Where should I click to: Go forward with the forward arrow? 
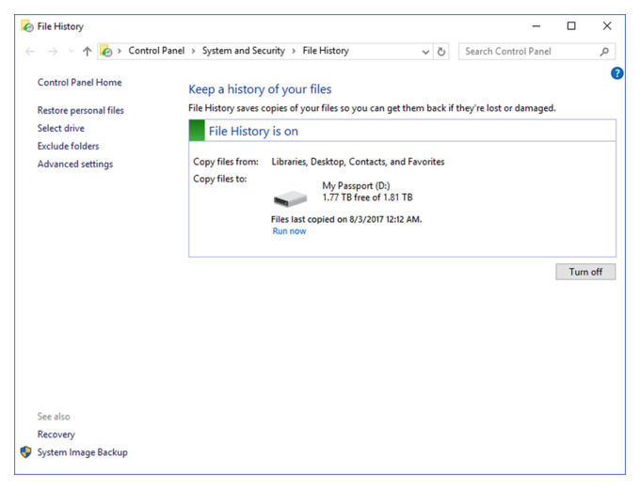coord(53,52)
